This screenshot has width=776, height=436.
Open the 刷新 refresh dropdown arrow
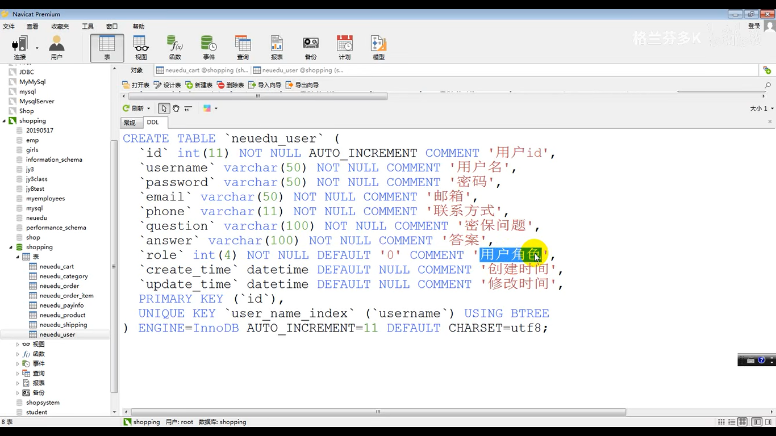149,108
